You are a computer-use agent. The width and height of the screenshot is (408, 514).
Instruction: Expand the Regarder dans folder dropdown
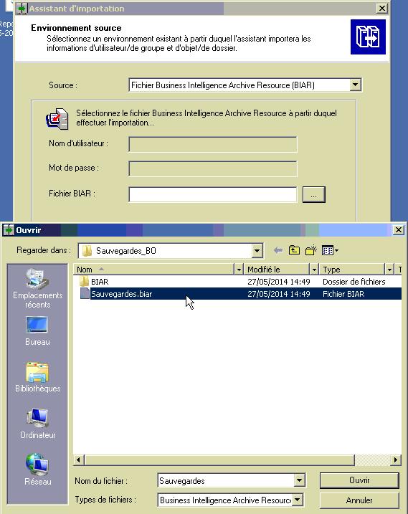pyautogui.click(x=257, y=251)
